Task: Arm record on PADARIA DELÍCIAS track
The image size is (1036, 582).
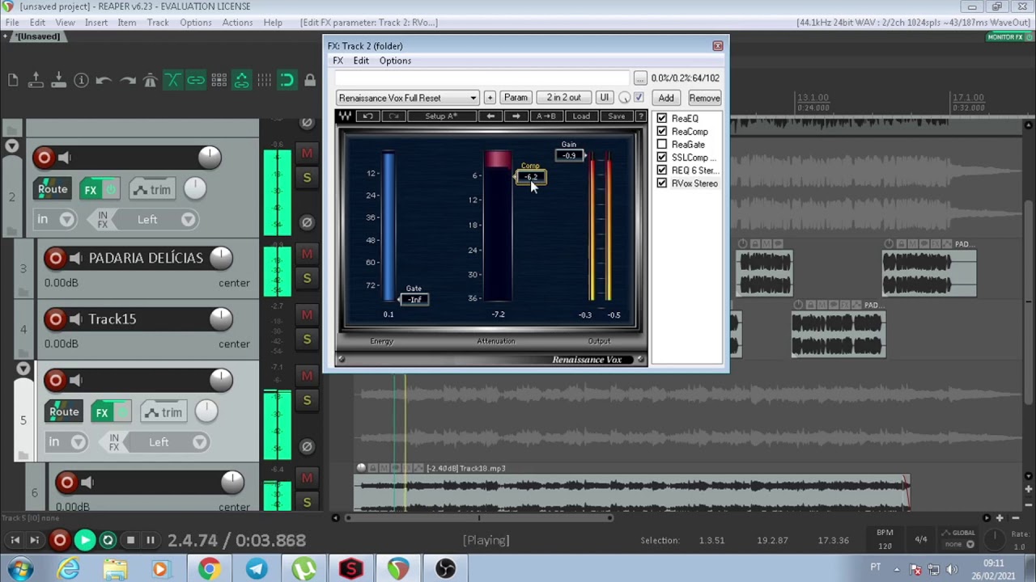Action: pyautogui.click(x=55, y=259)
